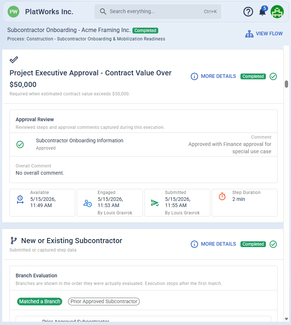
Task: Click the PlatWorks Inc. name
Action: [49, 12]
